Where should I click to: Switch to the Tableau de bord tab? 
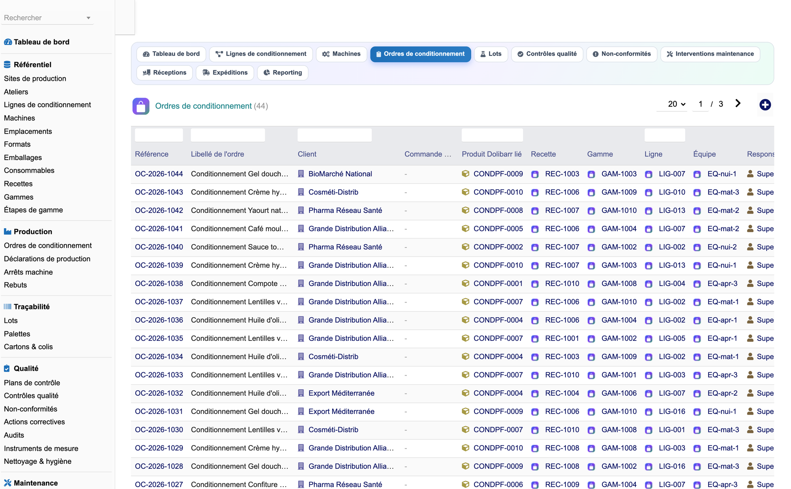coord(171,54)
